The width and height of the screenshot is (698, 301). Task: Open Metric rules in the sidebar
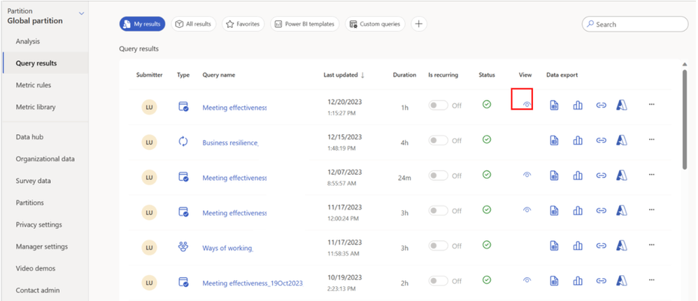(34, 85)
